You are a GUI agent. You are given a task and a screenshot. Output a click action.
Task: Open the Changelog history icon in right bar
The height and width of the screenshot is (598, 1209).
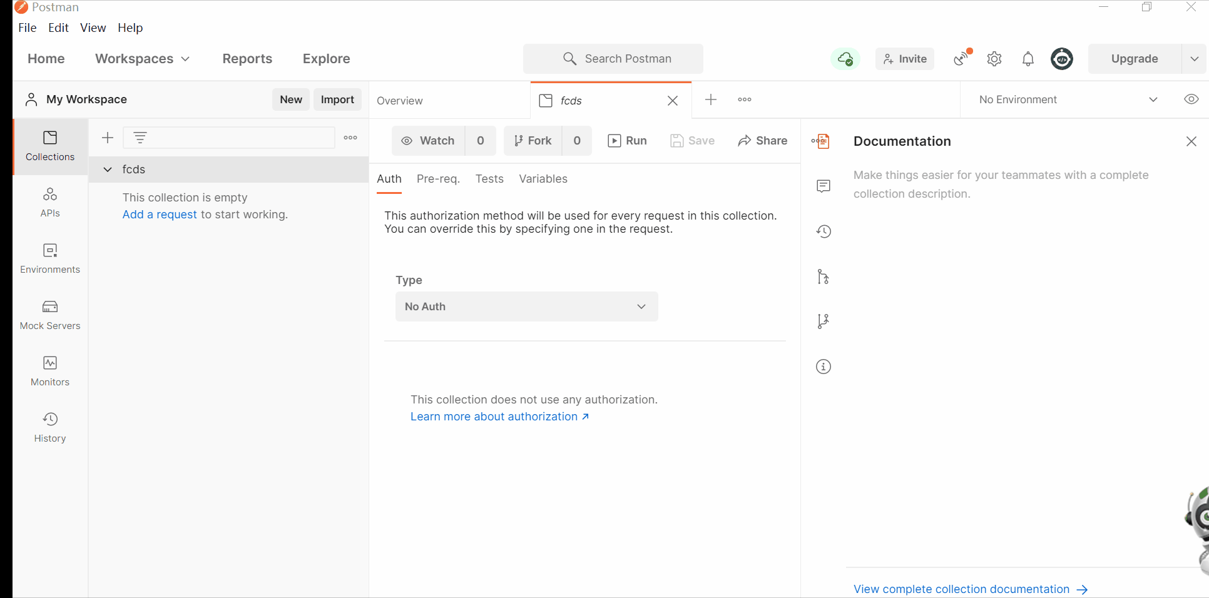(x=824, y=231)
